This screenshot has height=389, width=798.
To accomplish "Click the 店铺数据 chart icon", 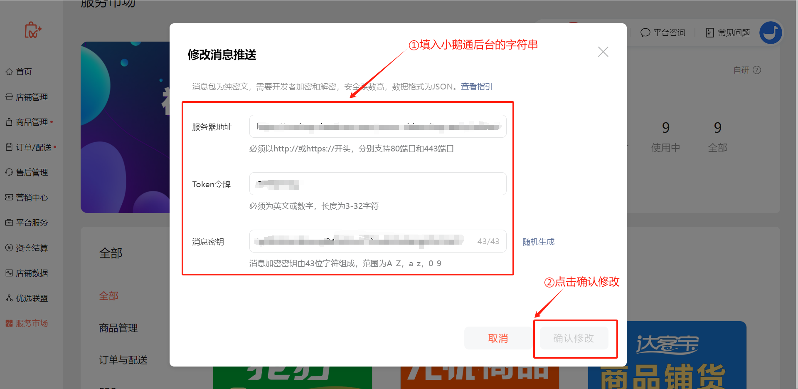I will pyautogui.click(x=9, y=273).
